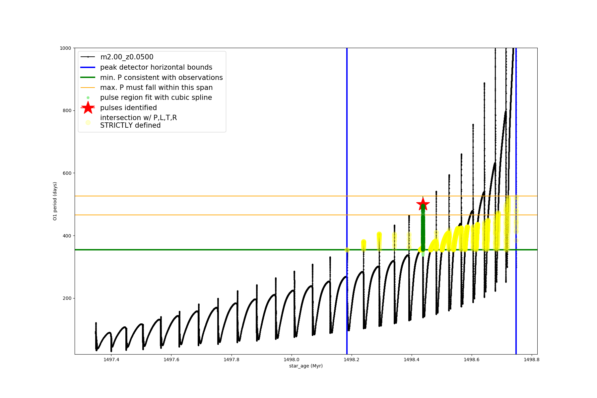Click the pale yellow dot legend marker
This screenshot has width=597, height=398.
click(88, 122)
